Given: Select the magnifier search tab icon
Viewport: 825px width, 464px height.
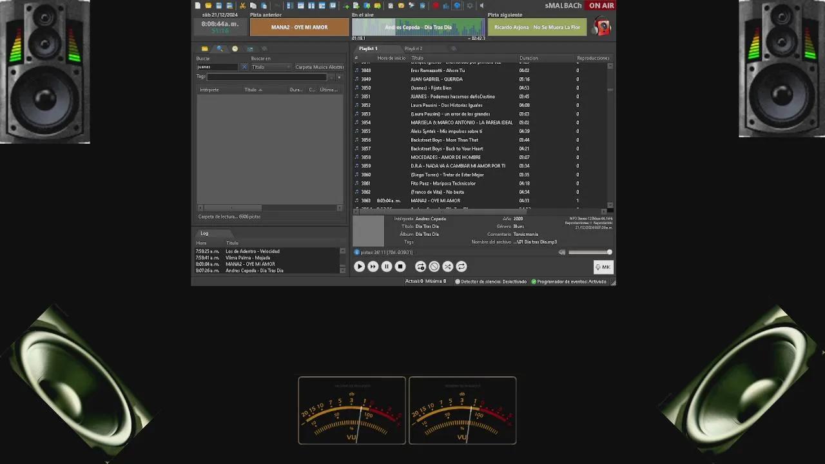Looking at the screenshot, I should (x=220, y=48).
